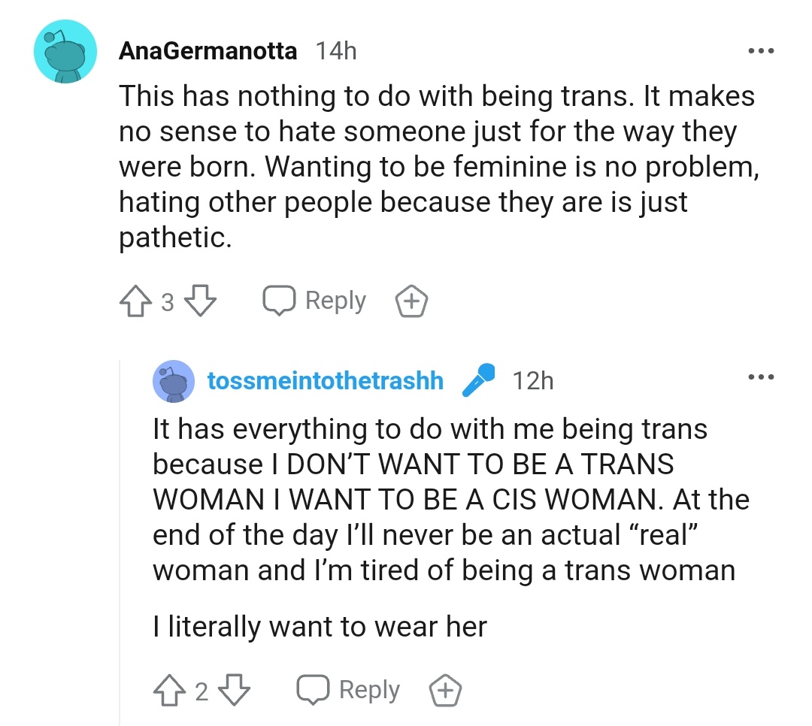Reply to tossmeintothetrashh's comment
Viewport: 812px width, 726px height.
click(348, 690)
